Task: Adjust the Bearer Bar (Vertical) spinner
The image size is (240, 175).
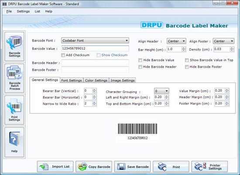Action: 94,91
